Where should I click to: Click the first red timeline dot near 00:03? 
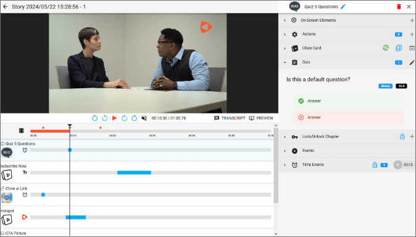tap(43, 128)
